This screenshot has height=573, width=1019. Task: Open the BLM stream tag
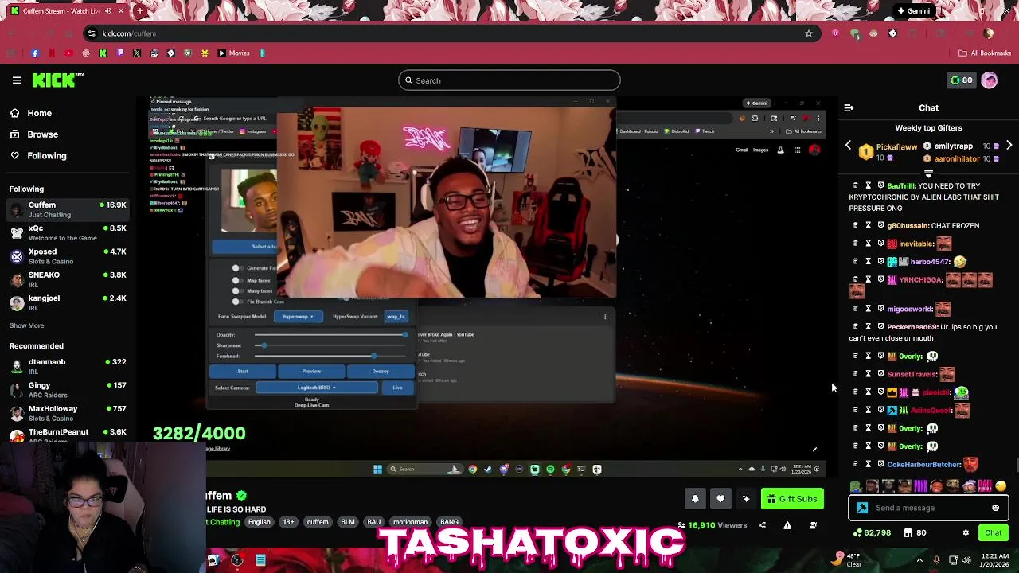348,522
